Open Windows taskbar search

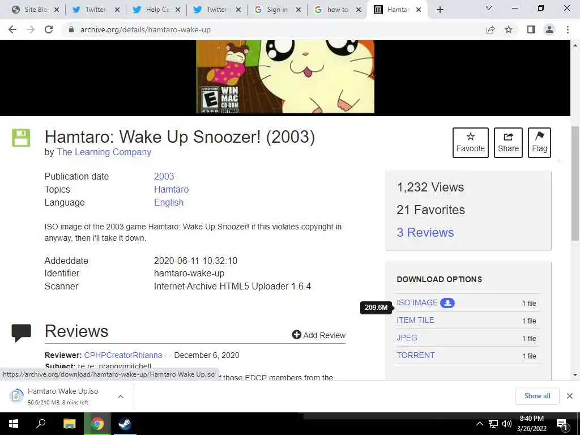[x=41, y=424]
